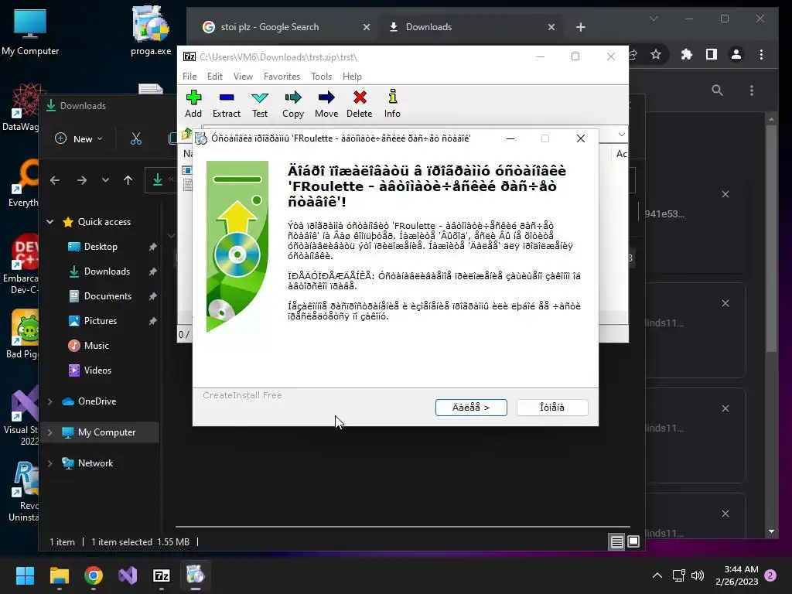Open the clock showing 3:44 AM
This screenshot has height=594, width=792.
pos(736,575)
